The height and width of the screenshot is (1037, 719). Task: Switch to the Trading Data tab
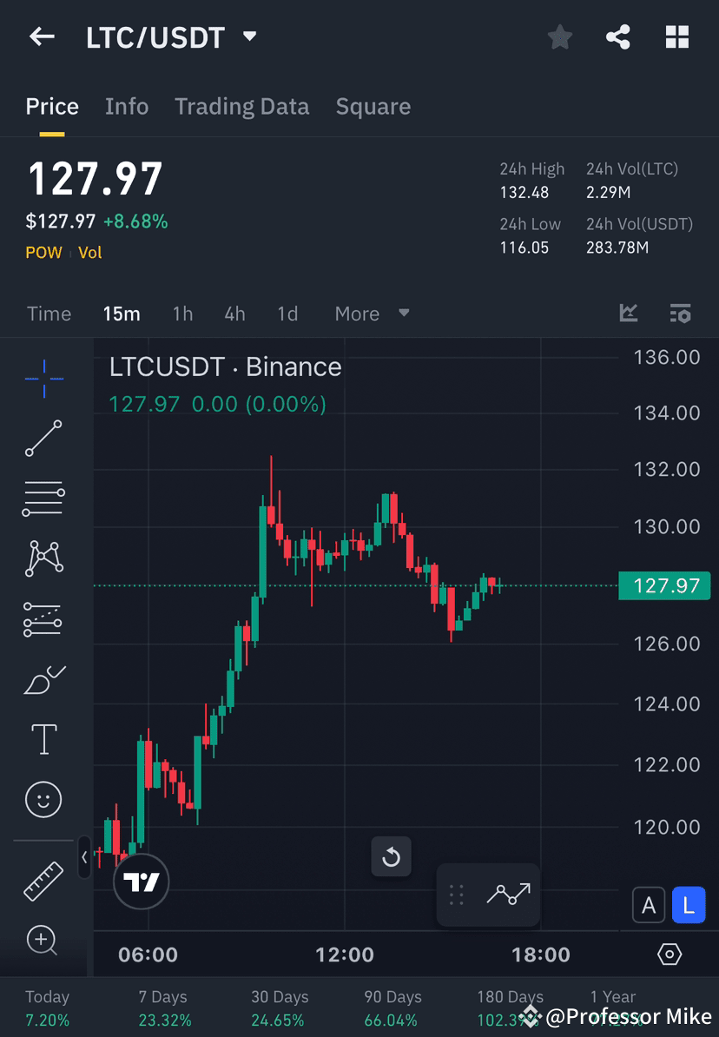pos(241,106)
